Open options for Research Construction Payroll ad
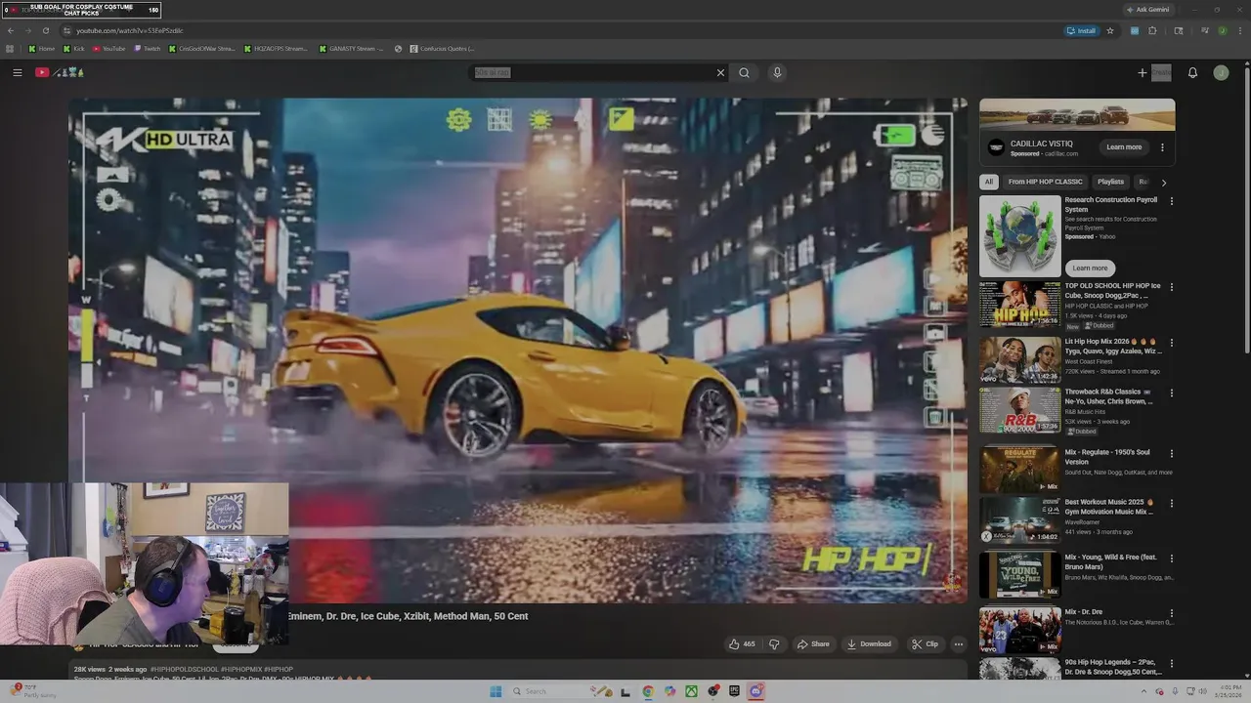This screenshot has width=1251, height=703. coord(1171,201)
